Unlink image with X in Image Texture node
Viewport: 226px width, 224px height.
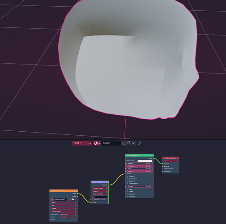pyautogui.click(x=75, y=199)
